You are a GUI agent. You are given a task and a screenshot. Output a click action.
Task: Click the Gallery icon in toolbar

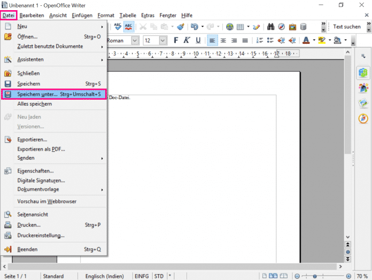coord(292,26)
